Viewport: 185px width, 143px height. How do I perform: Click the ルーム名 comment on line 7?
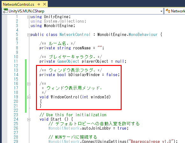(57, 43)
